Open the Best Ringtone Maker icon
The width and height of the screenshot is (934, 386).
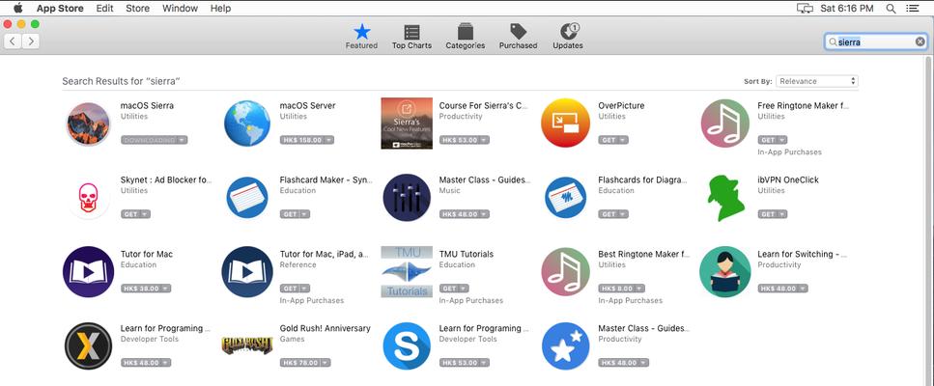click(565, 272)
